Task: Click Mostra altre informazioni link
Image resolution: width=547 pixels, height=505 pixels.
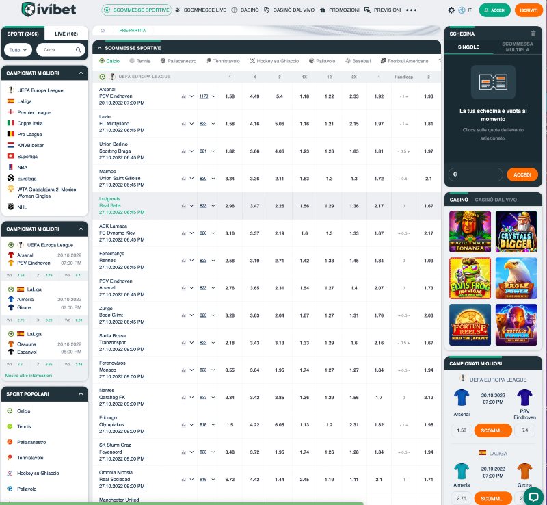Action: click(29, 376)
